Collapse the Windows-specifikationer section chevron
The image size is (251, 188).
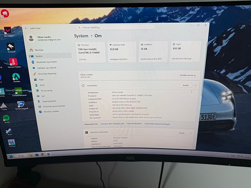(191, 133)
